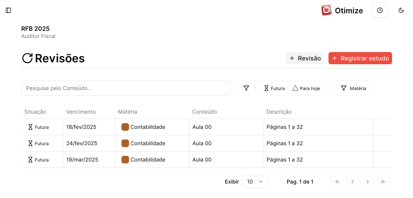This screenshot has height=198, width=413.
Task: Open the clock history button
Action: tap(380, 10)
